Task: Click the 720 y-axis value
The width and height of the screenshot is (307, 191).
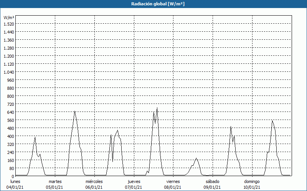Action: pos(11,104)
